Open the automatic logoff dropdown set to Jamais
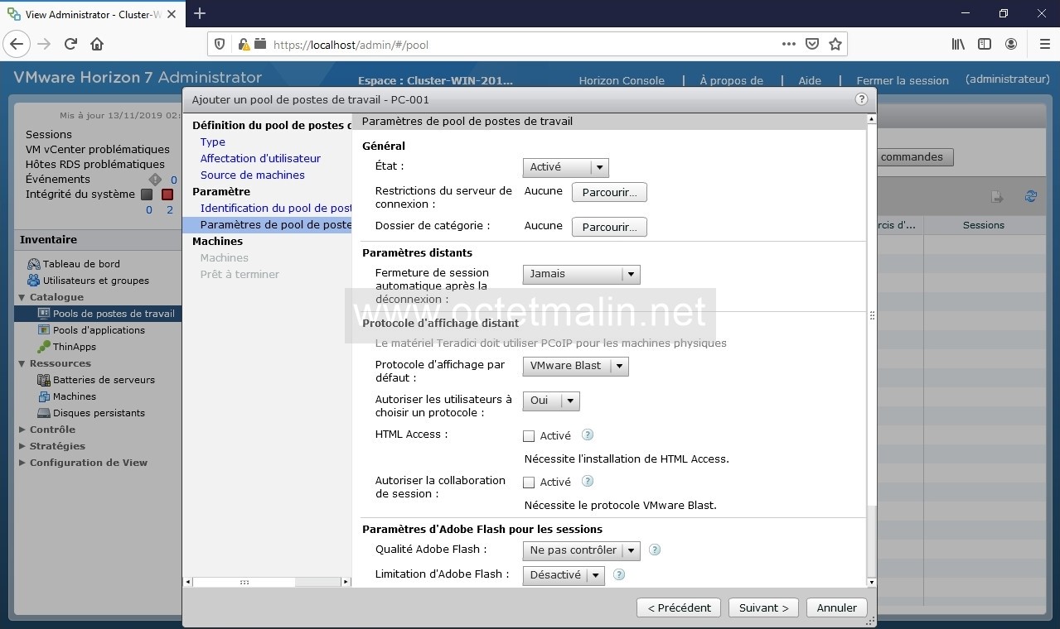The height and width of the screenshot is (629, 1060). (x=582, y=274)
